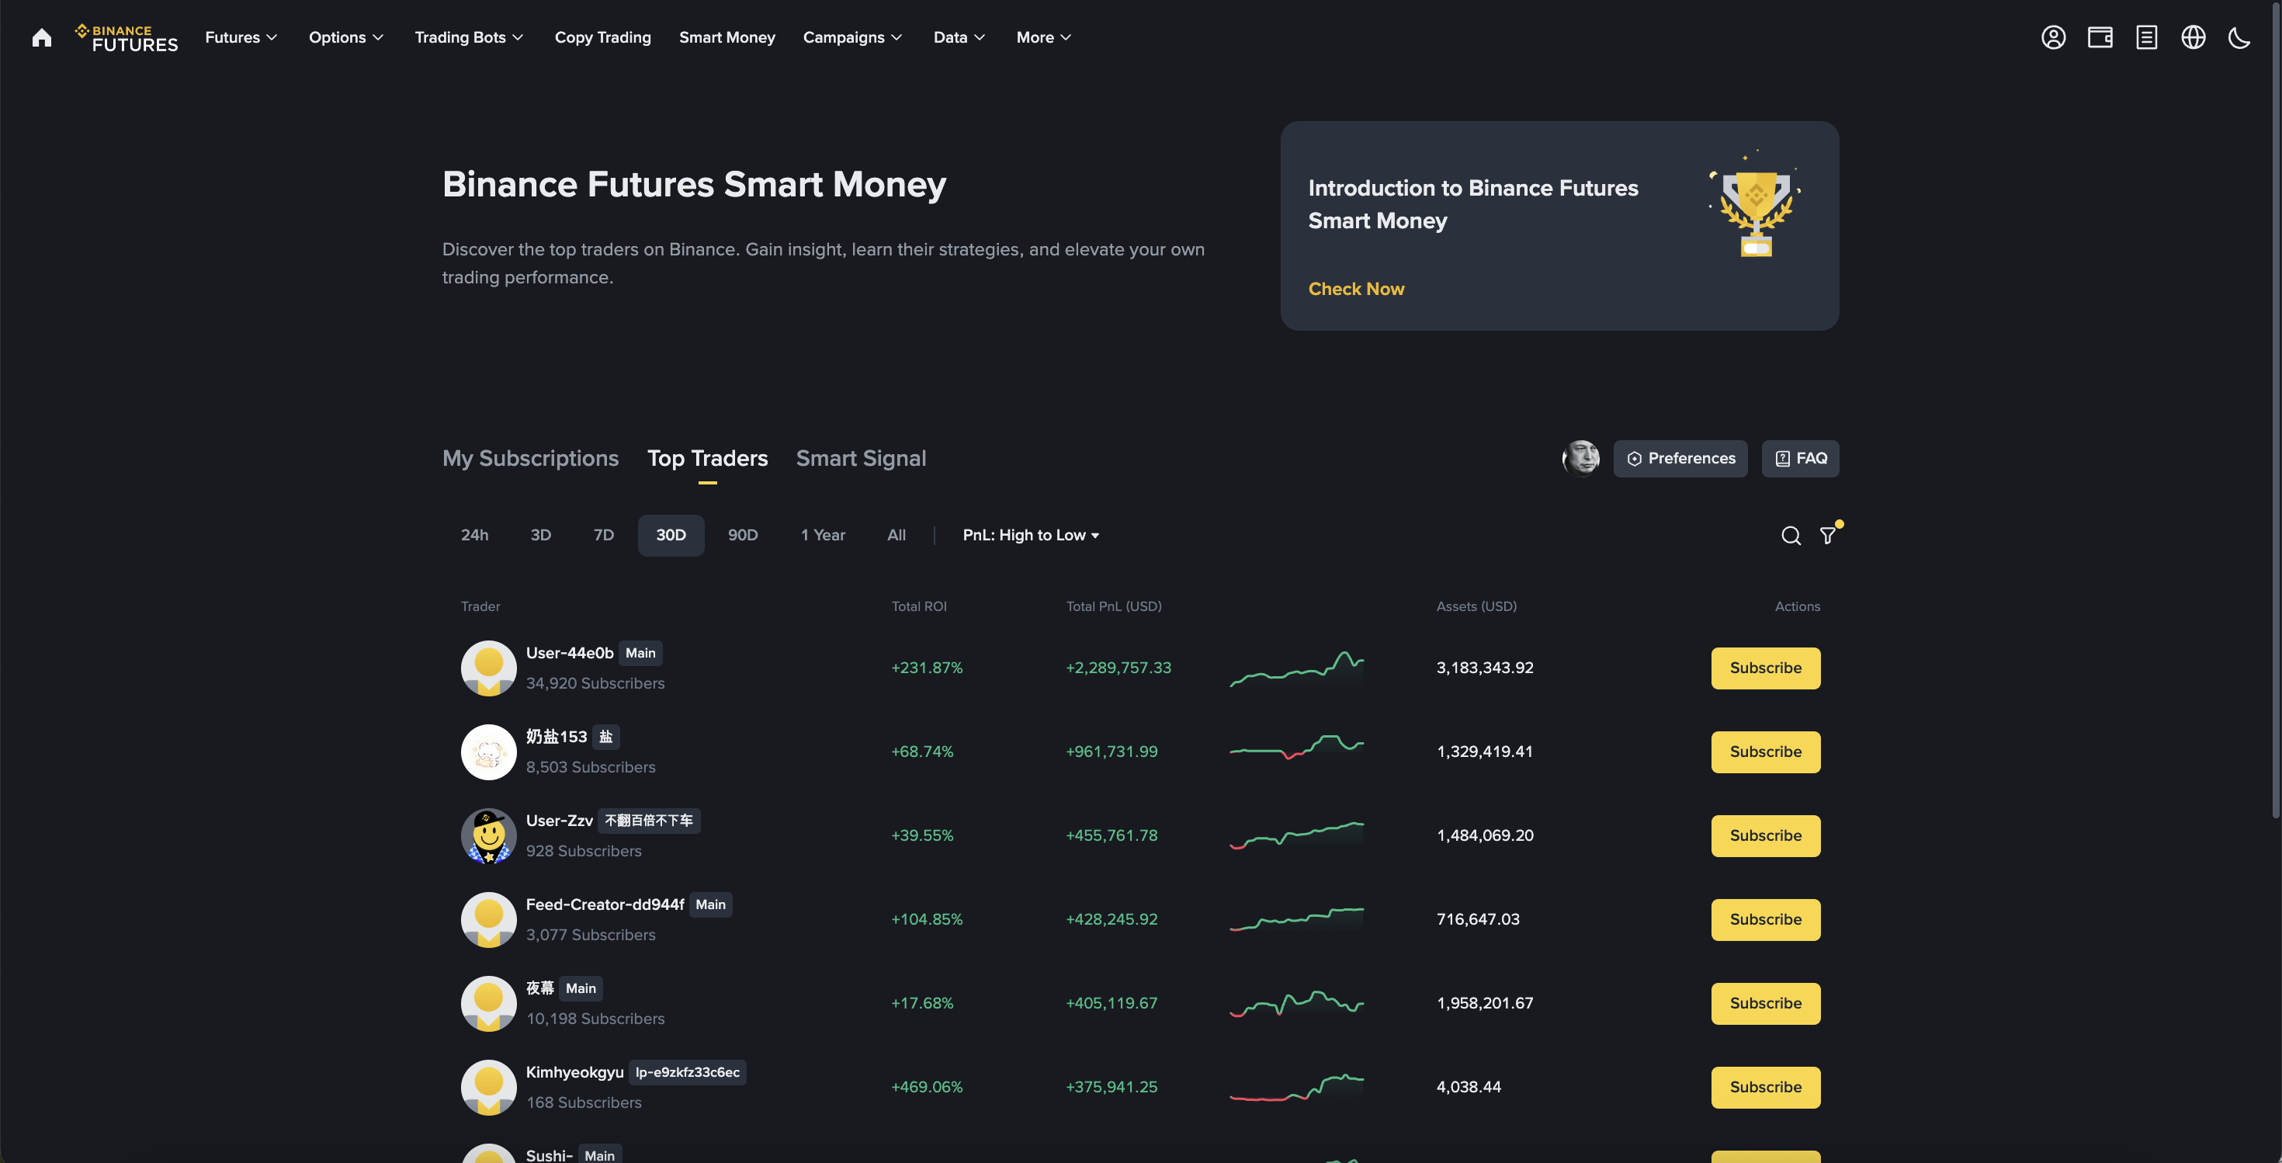View Kimhyeokgyu's PnL sparkline chart
The width and height of the screenshot is (2282, 1163).
click(1297, 1088)
